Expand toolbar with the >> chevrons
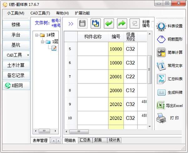Viewport: 188px width, 153px height. 71,24
